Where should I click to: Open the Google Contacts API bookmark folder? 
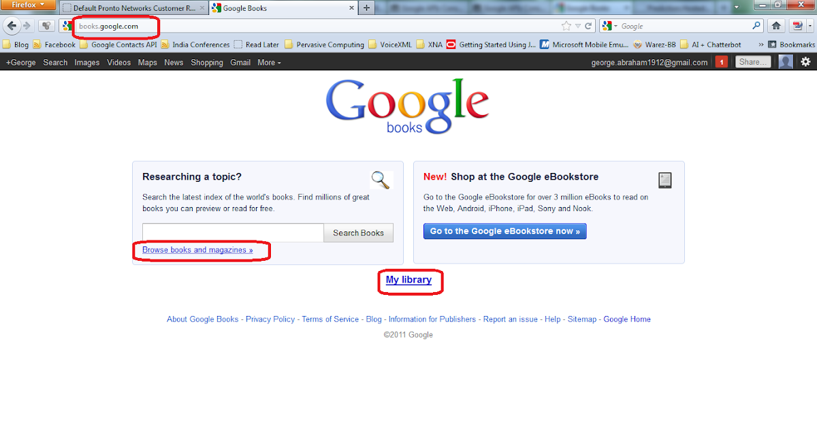tap(118, 44)
